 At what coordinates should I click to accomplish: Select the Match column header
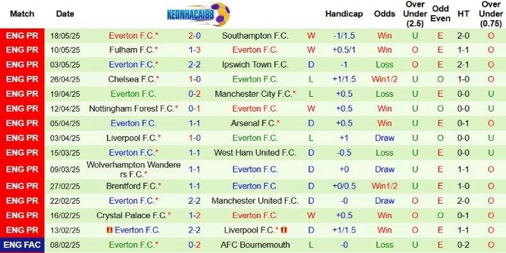[x=23, y=13]
